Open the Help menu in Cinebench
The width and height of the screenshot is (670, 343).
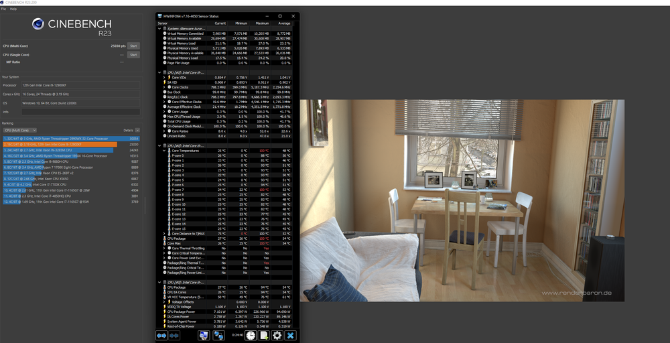[13, 9]
